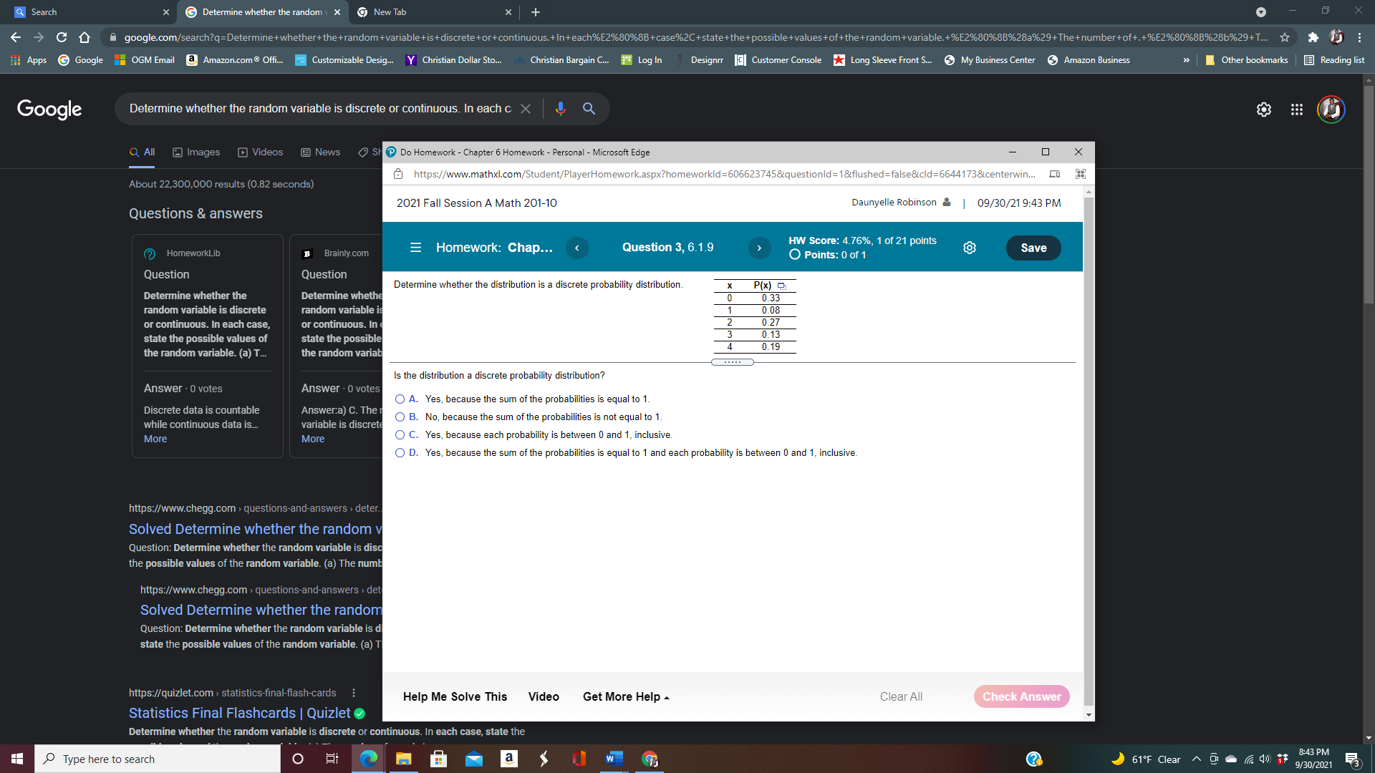Launch Word from the taskbar

click(x=614, y=758)
